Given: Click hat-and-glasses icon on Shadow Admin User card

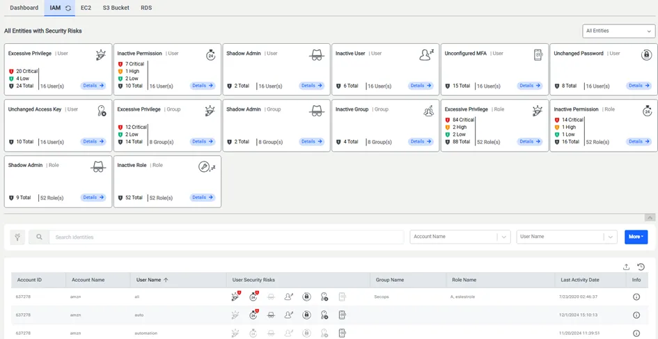Looking at the screenshot, I should [317, 55].
